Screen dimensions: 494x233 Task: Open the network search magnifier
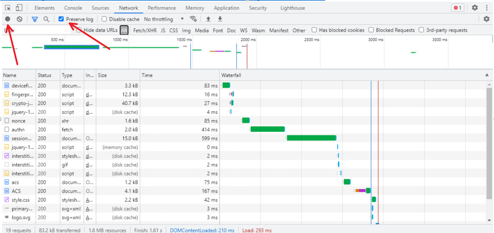click(46, 19)
